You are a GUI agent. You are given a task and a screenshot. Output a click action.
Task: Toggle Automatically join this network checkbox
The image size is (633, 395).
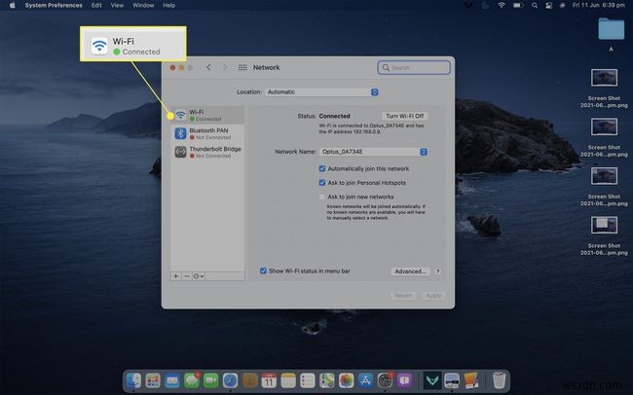pos(323,167)
